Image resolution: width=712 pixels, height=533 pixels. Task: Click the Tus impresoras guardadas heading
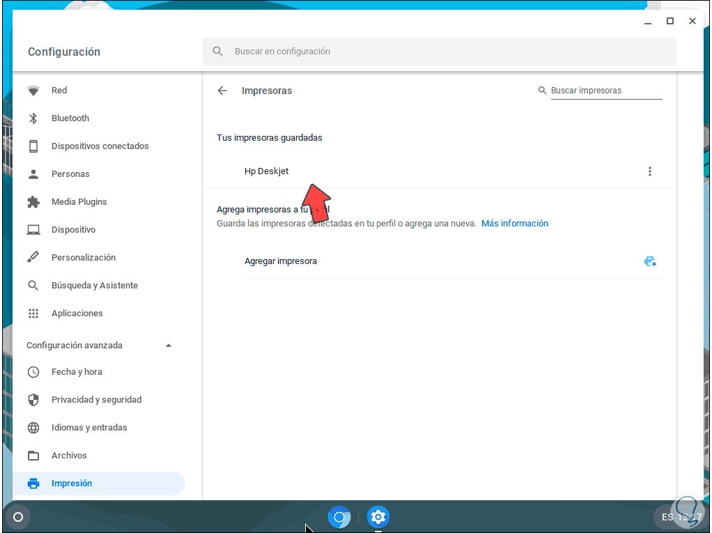(x=270, y=137)
